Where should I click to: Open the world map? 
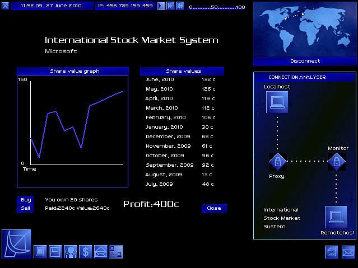pyautogui.click(x=305, y=29)
